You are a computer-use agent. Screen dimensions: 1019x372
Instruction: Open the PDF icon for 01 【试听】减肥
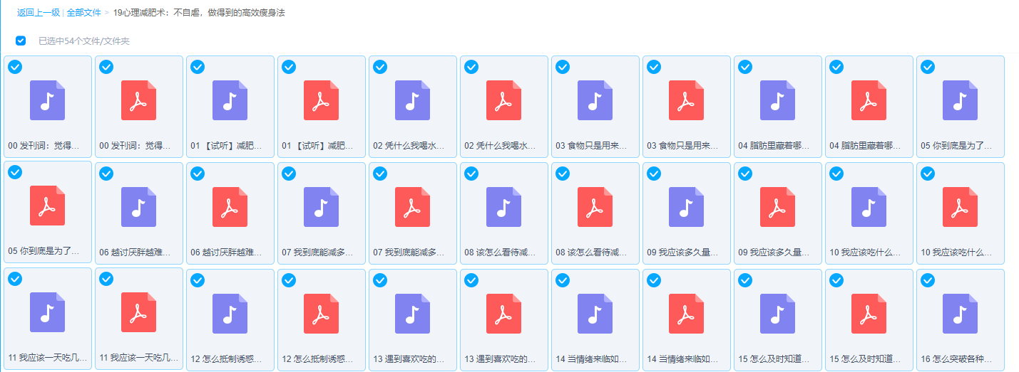pyautogui.click(x=321, y=100)
